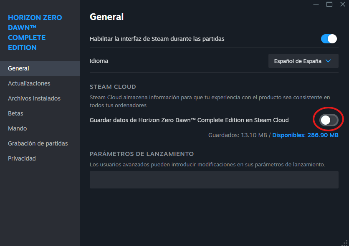Screen dimensions: 349x246
Task: Click the Disponibles: 286.90 MB link
Action: pos(305,135)
